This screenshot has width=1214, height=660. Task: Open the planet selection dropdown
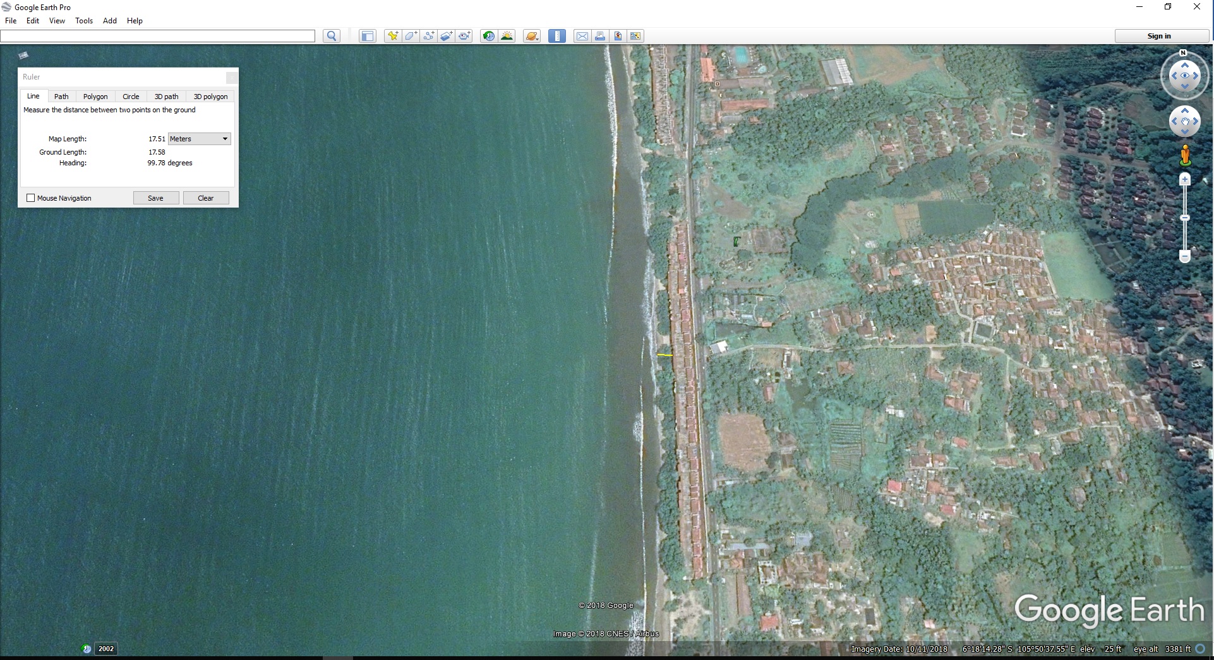(x=532, y=36)
